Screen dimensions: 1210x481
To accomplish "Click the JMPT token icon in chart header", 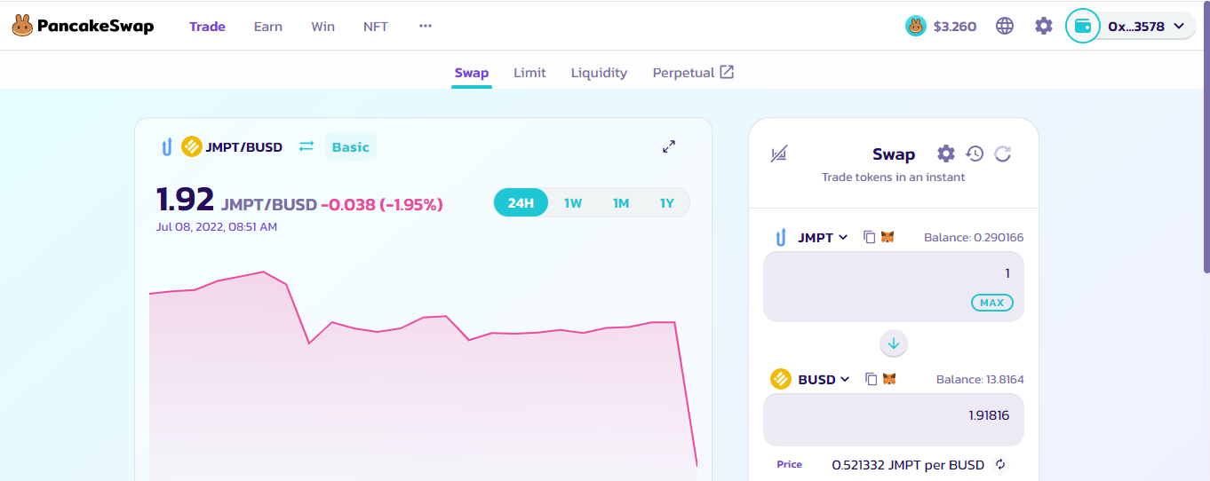I will tap(166, 146).
